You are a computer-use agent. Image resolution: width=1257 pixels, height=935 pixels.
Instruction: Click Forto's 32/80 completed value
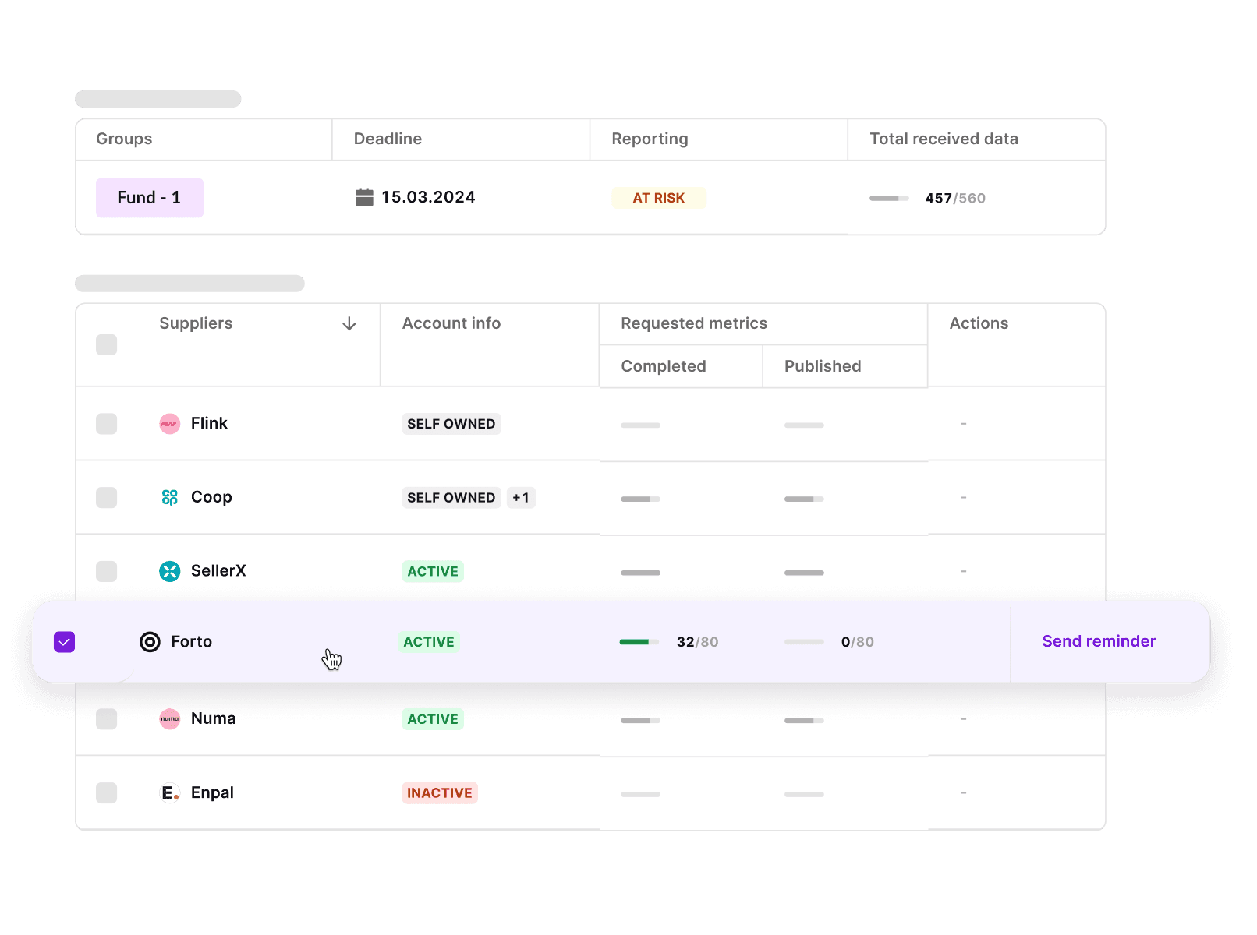(698, 642)
